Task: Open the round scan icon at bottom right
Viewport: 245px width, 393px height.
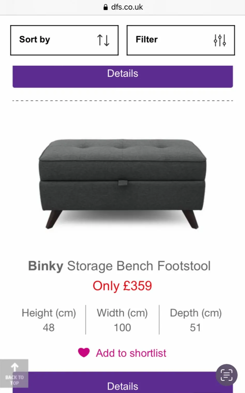Action: pyautogui.click(x=227, y=375)
